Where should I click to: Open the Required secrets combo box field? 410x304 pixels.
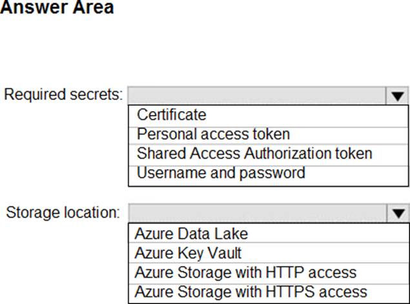click(x=257, y=96)
